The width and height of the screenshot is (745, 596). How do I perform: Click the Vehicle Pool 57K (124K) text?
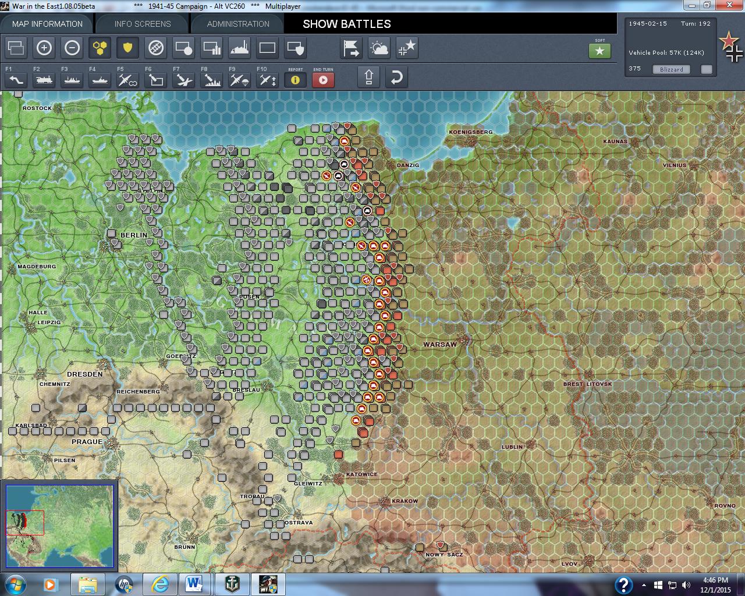(666, 52)
